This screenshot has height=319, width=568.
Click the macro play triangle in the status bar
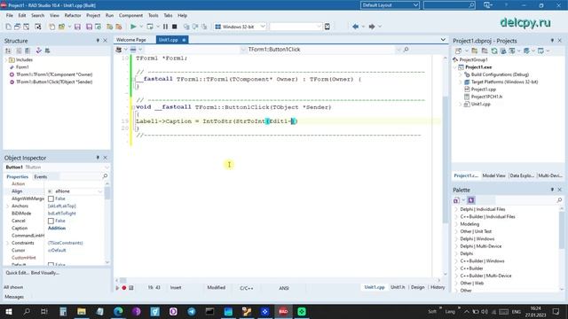[x=117, y=288]
